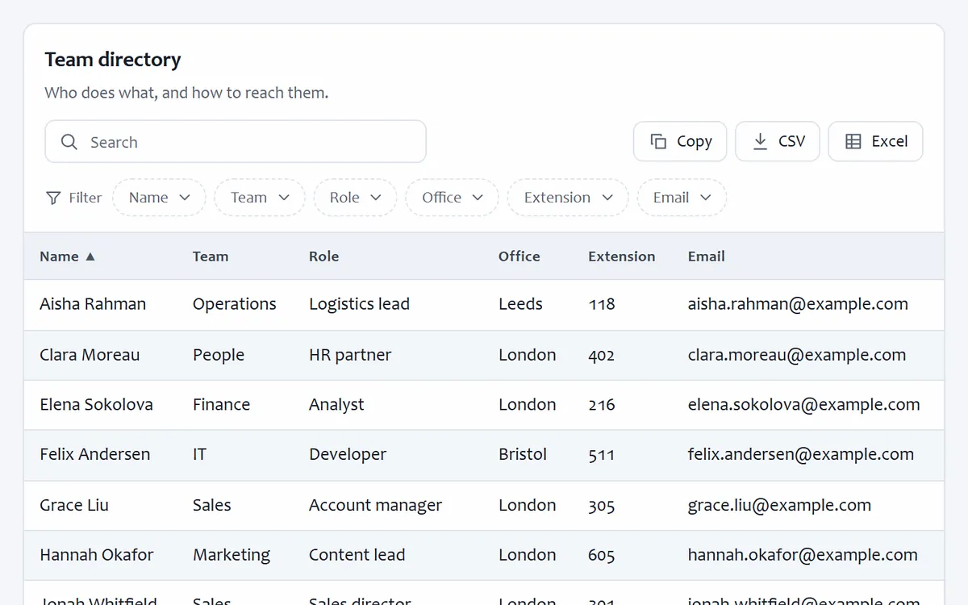Click extension 511
Viewport: 968px width, 605px height.
click(602, 455)
